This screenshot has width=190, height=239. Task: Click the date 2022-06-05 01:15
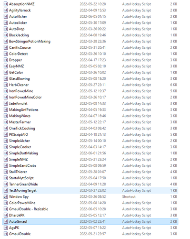(x=93, y=16)
